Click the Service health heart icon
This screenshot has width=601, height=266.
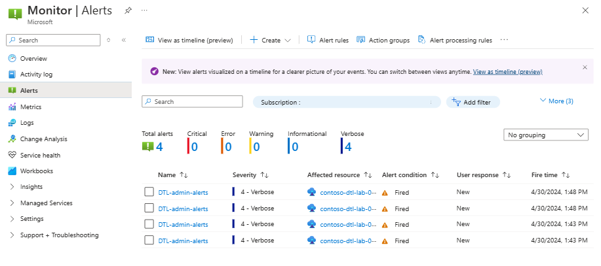coord(12,155)
